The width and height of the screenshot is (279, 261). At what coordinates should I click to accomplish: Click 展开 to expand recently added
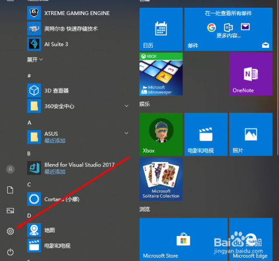pyautogui.click(x=35, y=60)
